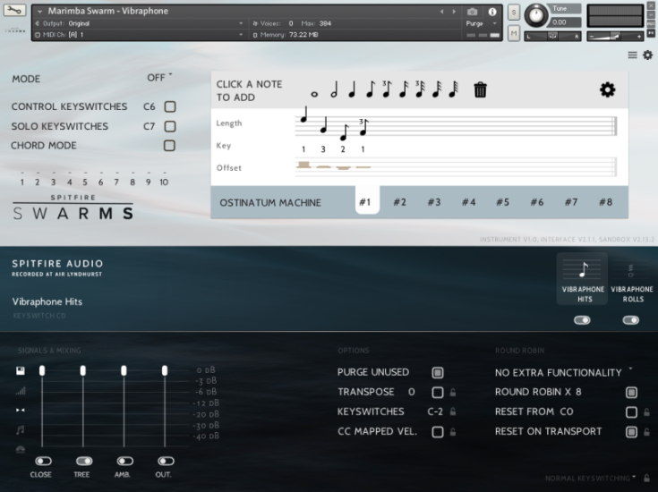This screenshot has height=492, width=658.
Task: Open the MIDI Ch dropdown
Action: tap(139, 34)
